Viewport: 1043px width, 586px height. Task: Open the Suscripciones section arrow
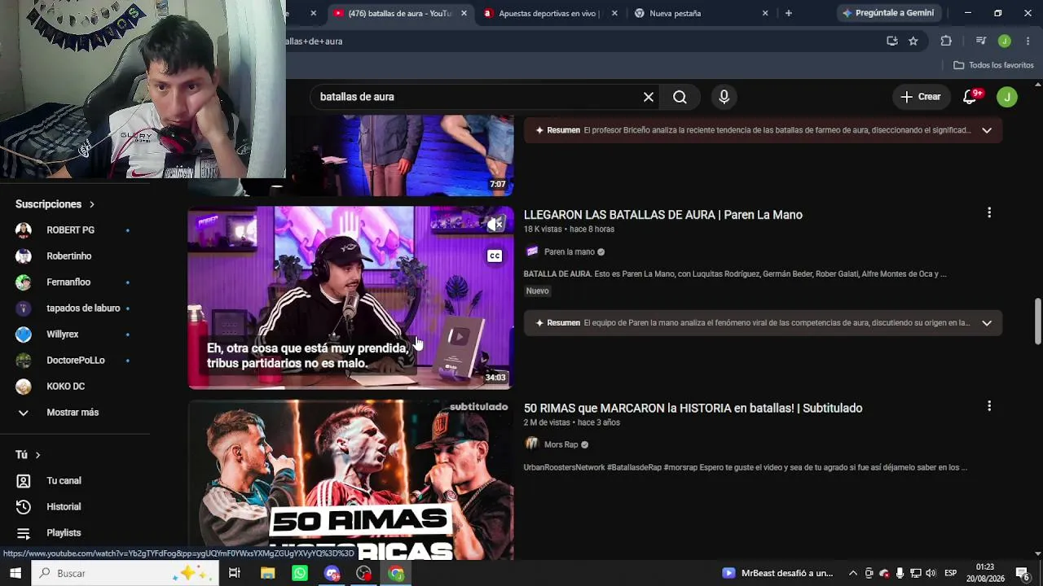tap(92, 204)
